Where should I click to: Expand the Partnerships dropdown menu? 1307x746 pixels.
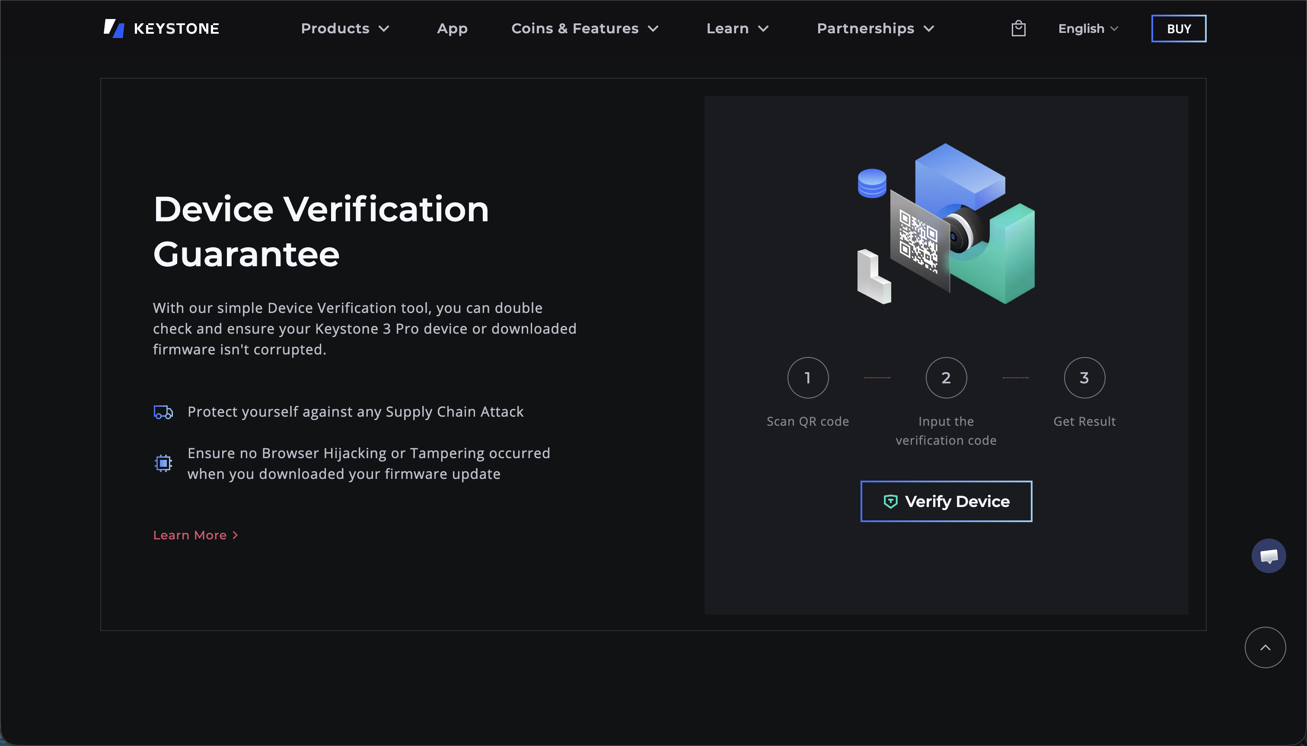[875, 28]
